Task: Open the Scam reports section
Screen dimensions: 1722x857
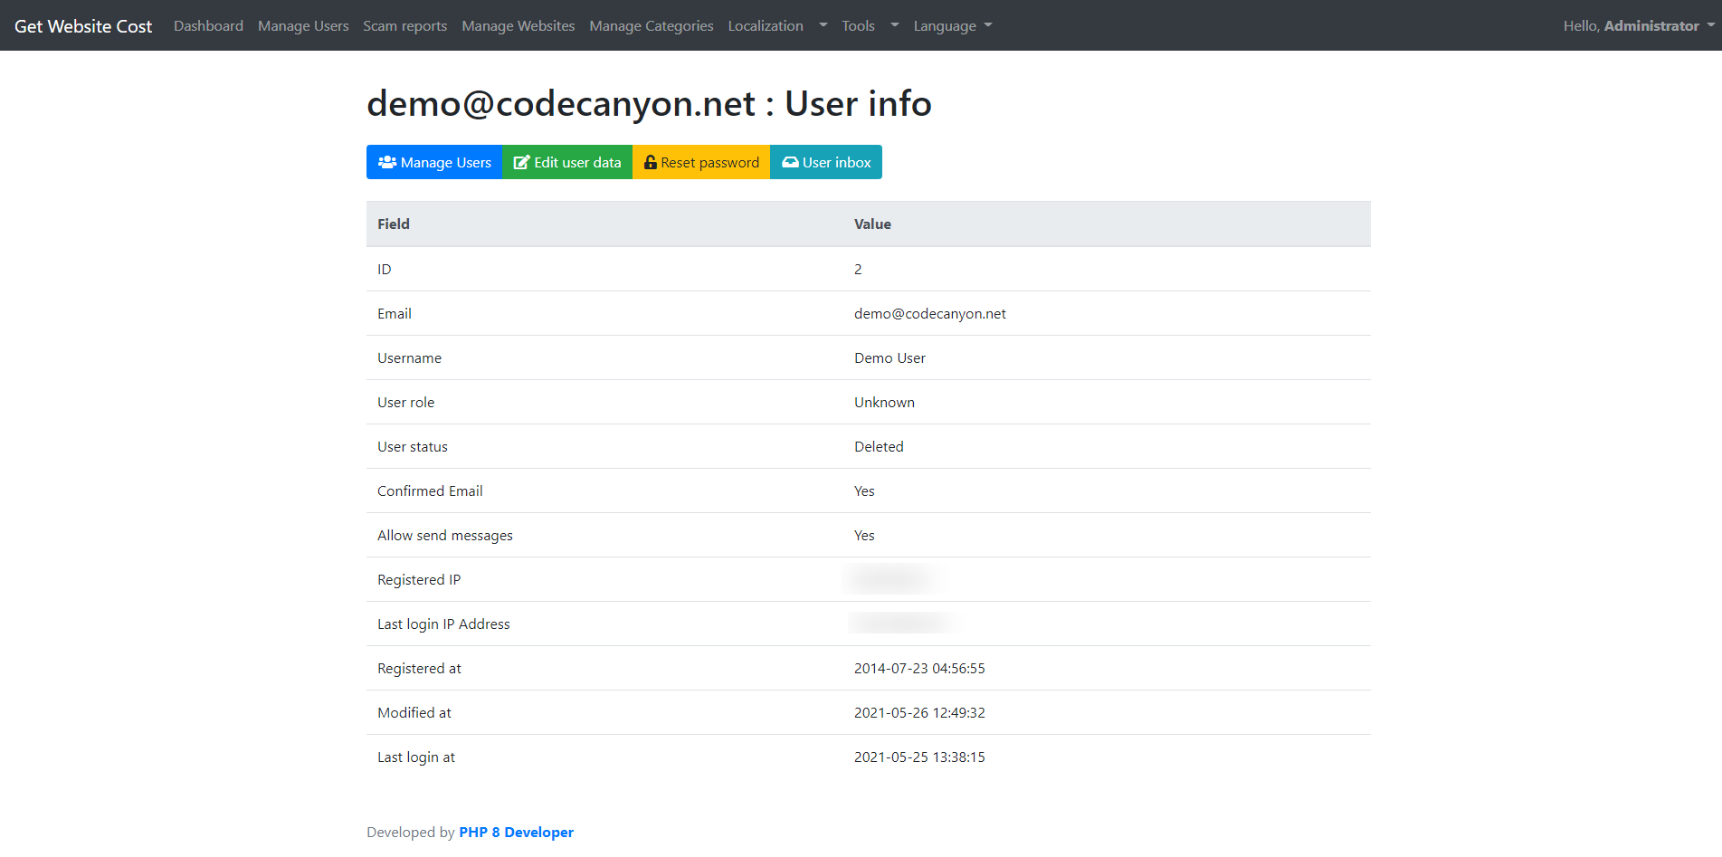Action: click(404, 25)
